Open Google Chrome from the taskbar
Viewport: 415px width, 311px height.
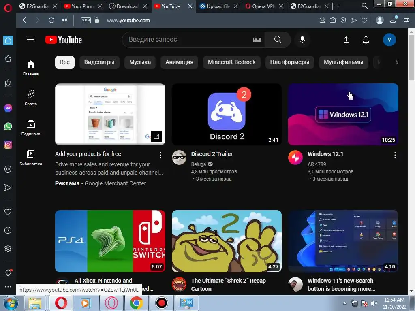click(136, 303)
